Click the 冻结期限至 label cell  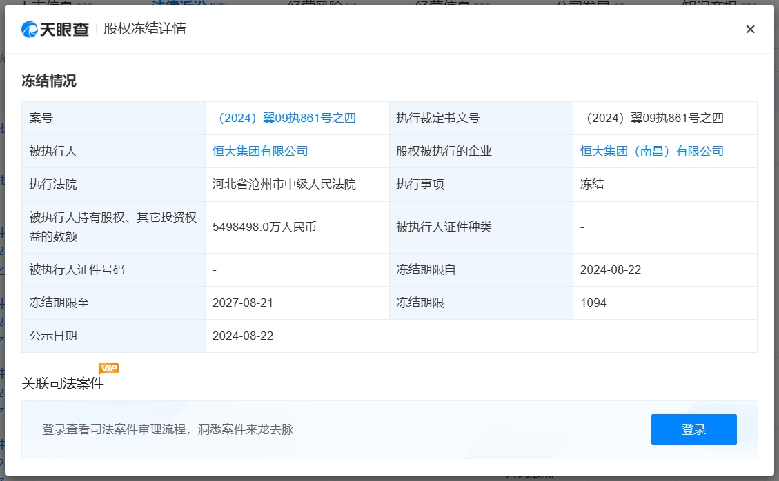click(x=113, y=303)
